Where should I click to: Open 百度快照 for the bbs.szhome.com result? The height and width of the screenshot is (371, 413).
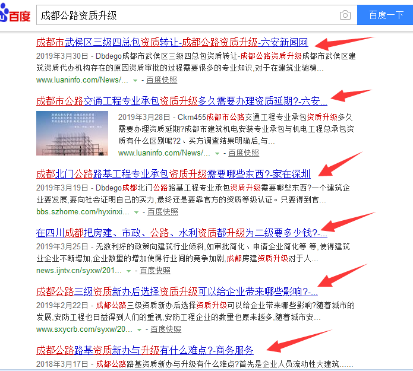163,212
